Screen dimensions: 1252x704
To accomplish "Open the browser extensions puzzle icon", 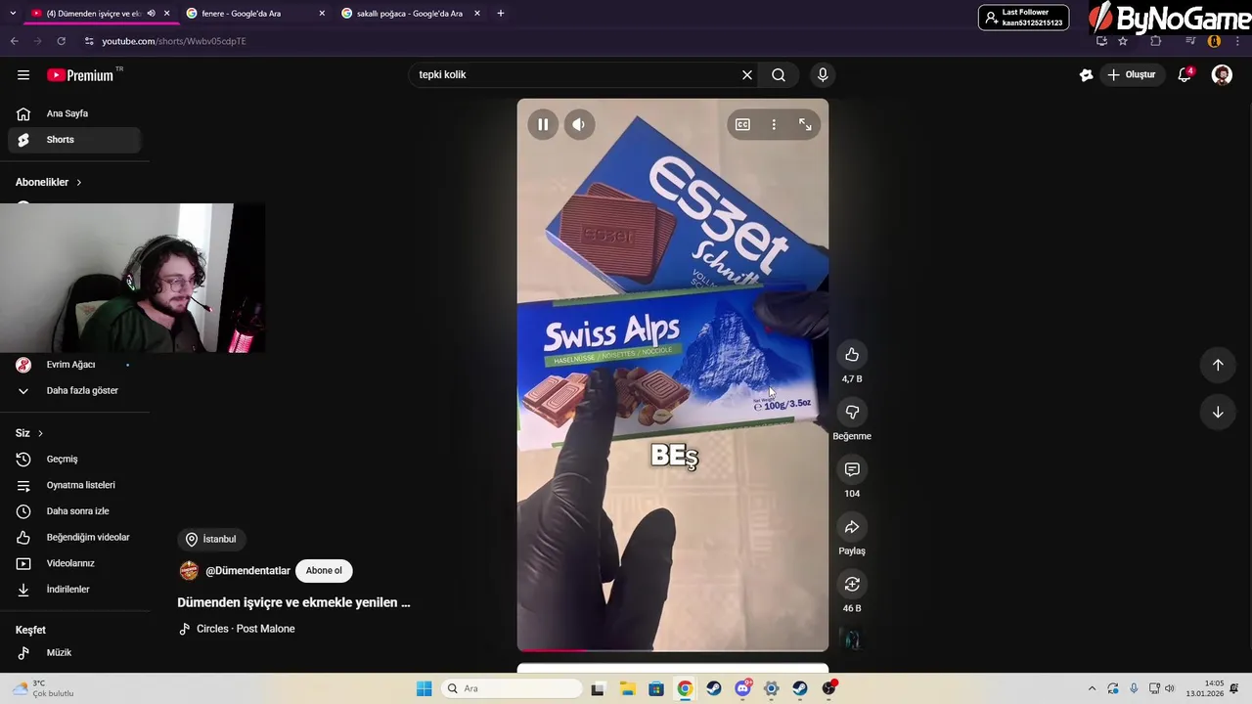I will pyautogui.click(x=1156, y=41).
